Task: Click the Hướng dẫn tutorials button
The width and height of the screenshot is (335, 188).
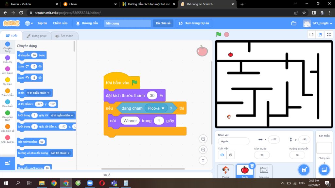Action: coord(87,23)
